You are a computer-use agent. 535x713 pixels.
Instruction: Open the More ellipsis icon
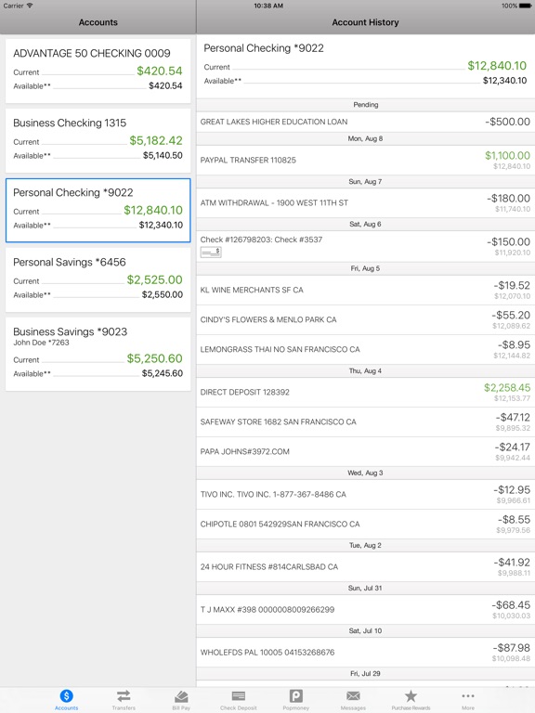point(468,695)
